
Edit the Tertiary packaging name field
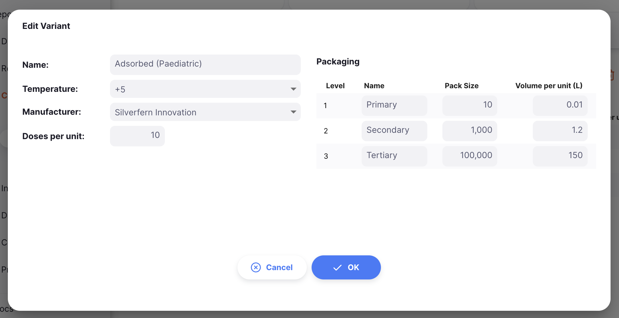point(394,156)
